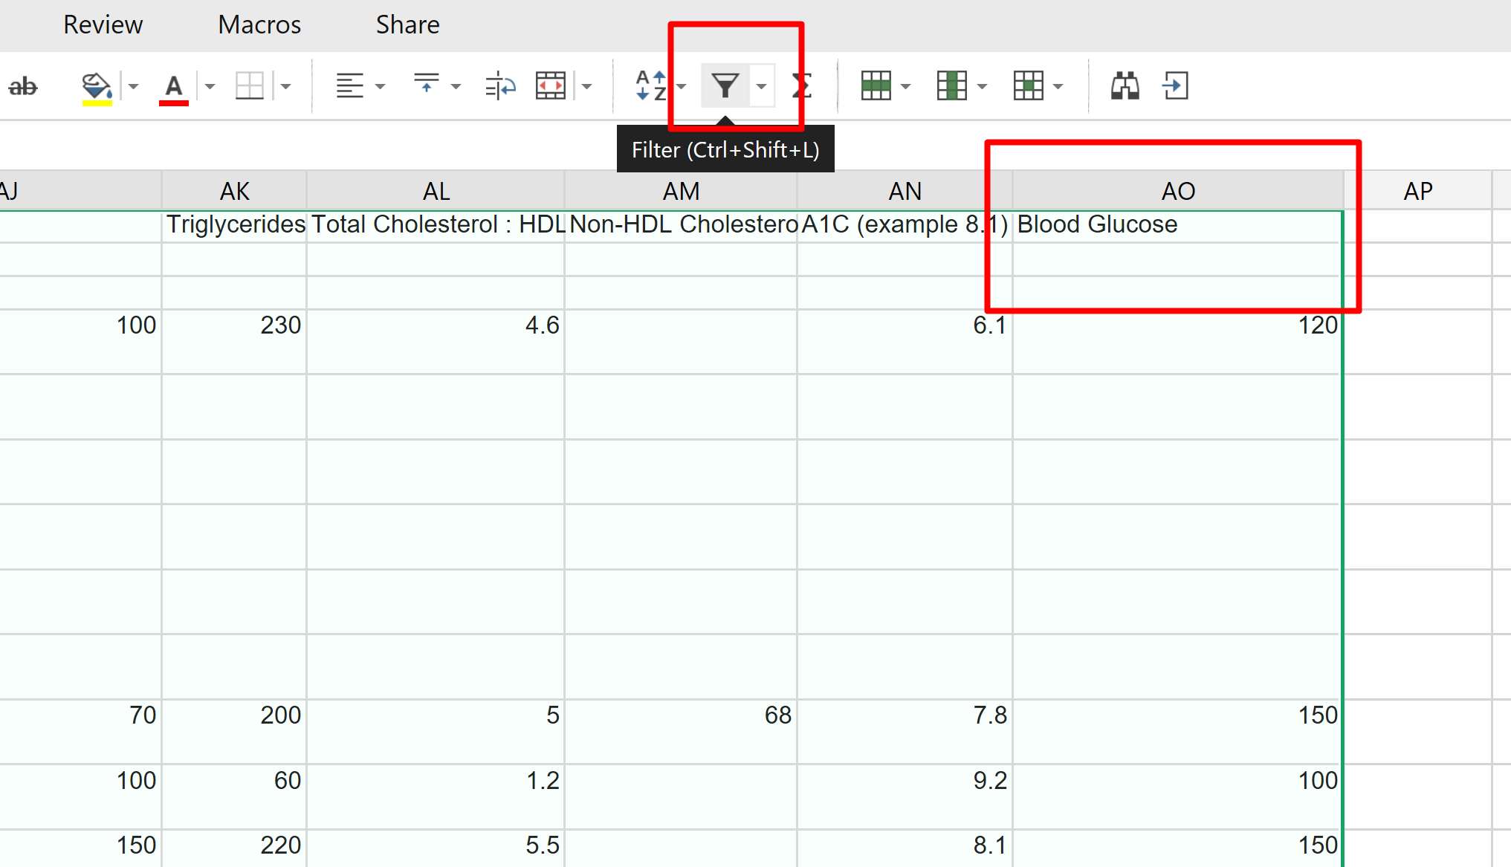Apply the yellow fill color bucket
The width and height of the screenshot is (1511, 867).
[x=97, y=86]
